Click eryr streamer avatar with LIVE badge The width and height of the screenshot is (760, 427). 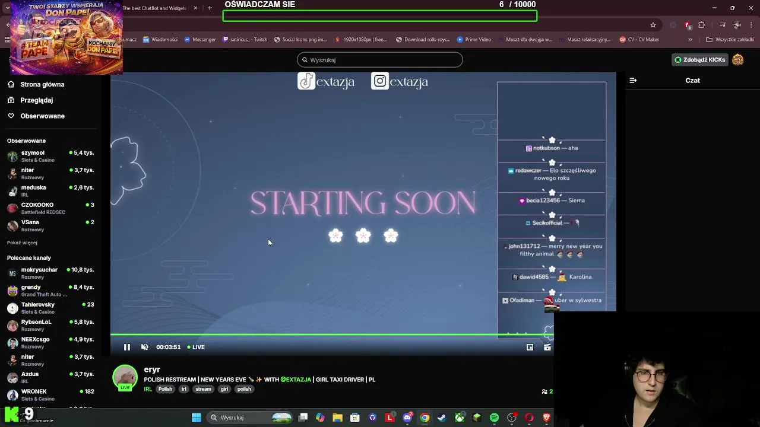[x=125, y=378]
